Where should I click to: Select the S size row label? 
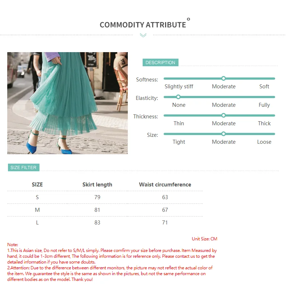pyautogui.click(x=37, y=197)
